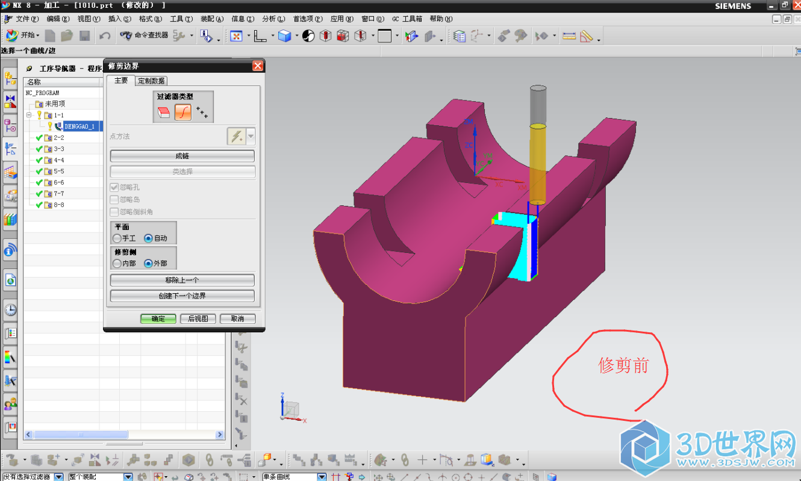Click the New file icon
The height and width of the screenshot is (481, 801).
pos(51,36)
